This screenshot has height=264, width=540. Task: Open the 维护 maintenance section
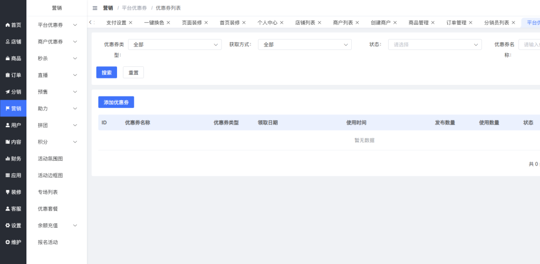click(13, 242)
